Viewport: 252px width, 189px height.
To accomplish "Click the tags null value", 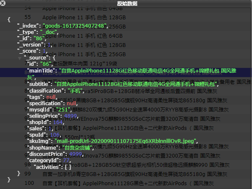I will (51, 97).
